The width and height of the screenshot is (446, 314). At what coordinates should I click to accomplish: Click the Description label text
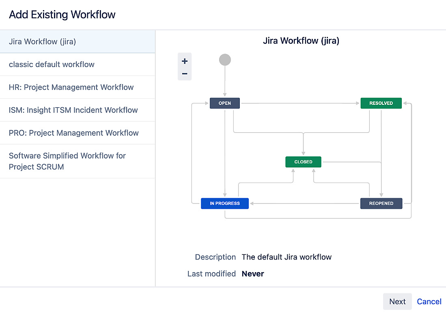click(x=215, y=257)
